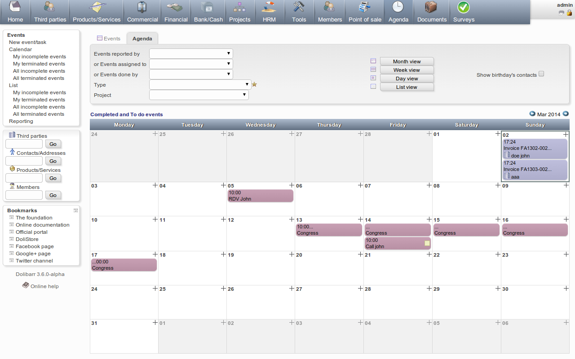The width and height of the screenshot is (575, 359).
Task: Open the Bank/Cash module
Action: click(x=208, y=12)
